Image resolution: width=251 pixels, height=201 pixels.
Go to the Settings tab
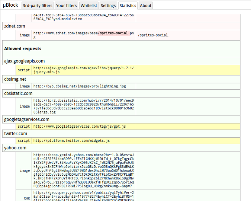108,6
